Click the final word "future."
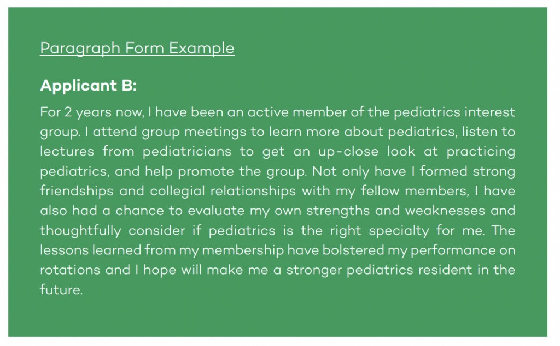This screenshot has width=560, height=346. click(61, 289)
